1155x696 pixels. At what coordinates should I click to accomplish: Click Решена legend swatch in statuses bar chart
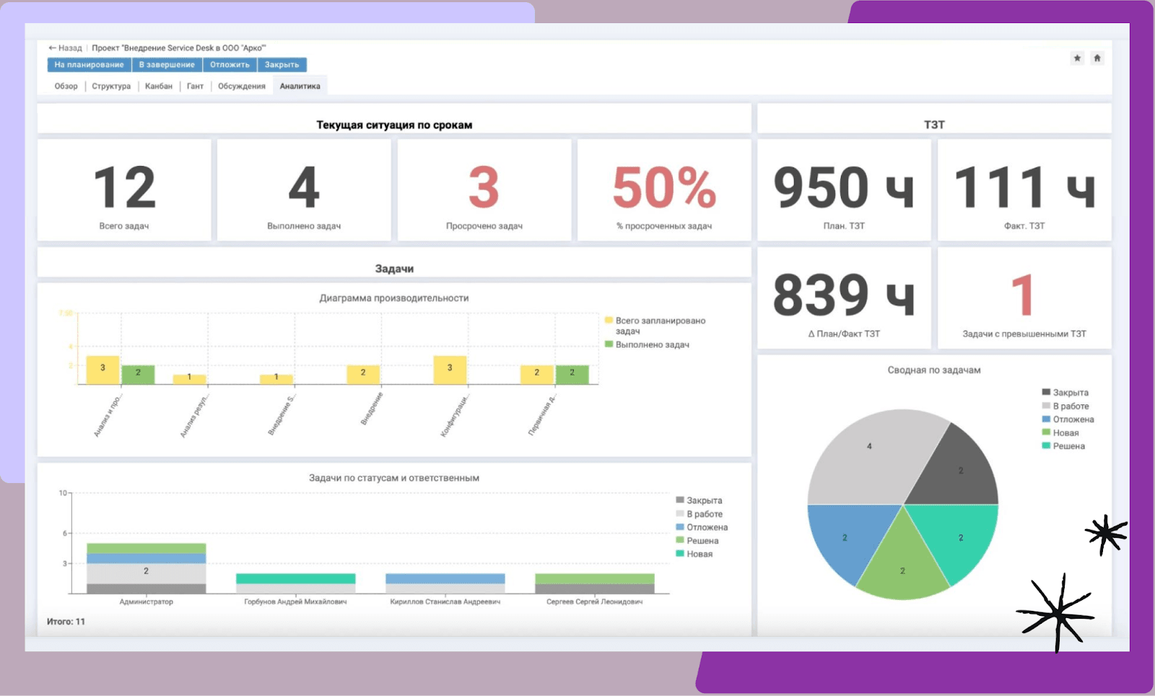pyautogui.click(x=680, y=541)
